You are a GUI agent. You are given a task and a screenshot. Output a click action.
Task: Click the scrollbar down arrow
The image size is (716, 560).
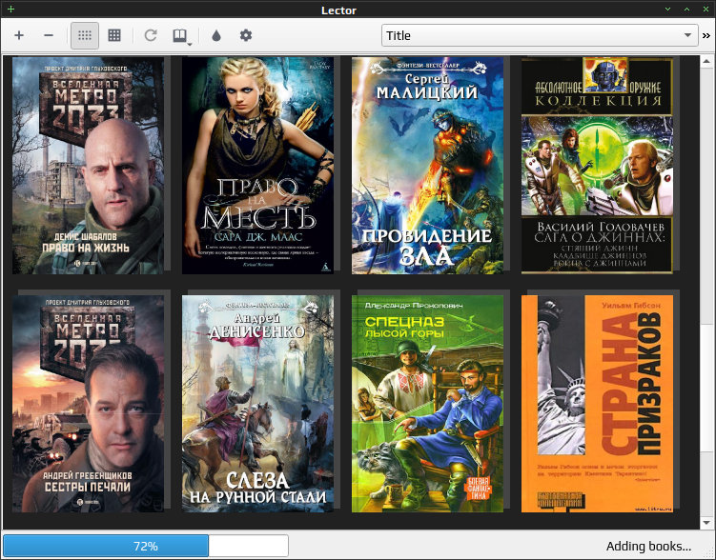(x=706, y=523)
